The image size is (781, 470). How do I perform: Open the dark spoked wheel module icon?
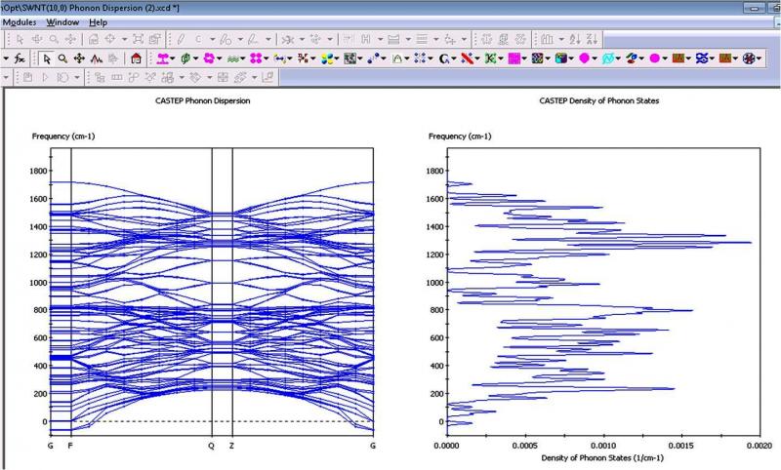point(749,59)
